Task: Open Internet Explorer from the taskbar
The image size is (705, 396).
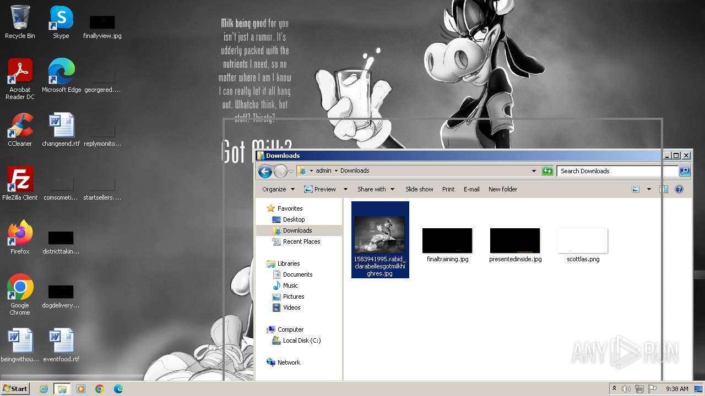Action: point(44,389)
